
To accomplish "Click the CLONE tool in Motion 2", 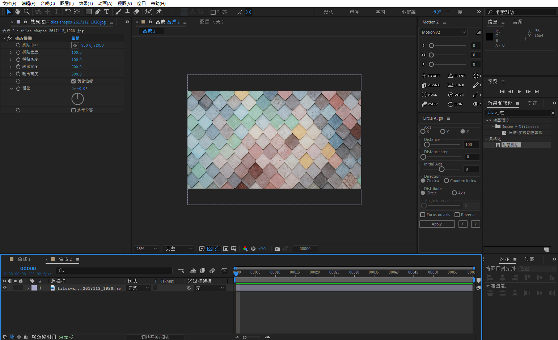I will (x=431, y=85).
